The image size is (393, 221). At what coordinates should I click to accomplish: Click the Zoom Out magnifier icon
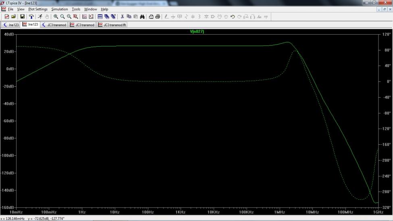pos(69,17)
